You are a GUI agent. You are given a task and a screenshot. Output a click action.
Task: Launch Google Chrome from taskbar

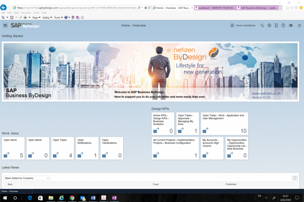(x=72, y=198)
